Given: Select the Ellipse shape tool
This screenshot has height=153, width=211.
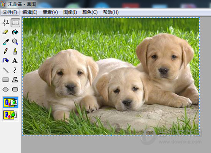Looking at the screenshot, I should (5, 90).
